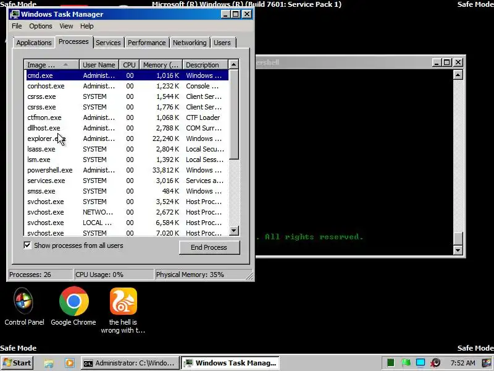Switch to the Applications tab

[34, 43]
